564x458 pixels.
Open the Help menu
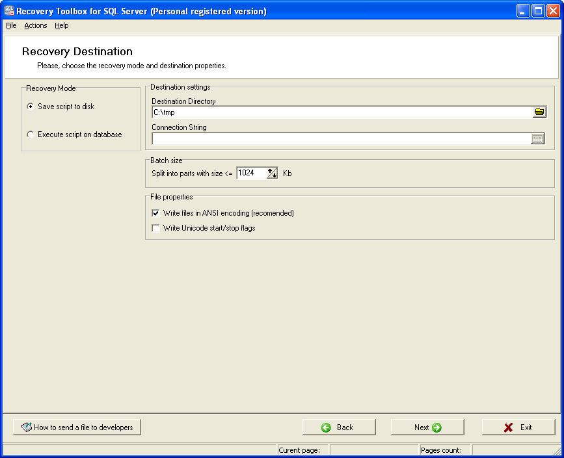click(x=62, y=25)
